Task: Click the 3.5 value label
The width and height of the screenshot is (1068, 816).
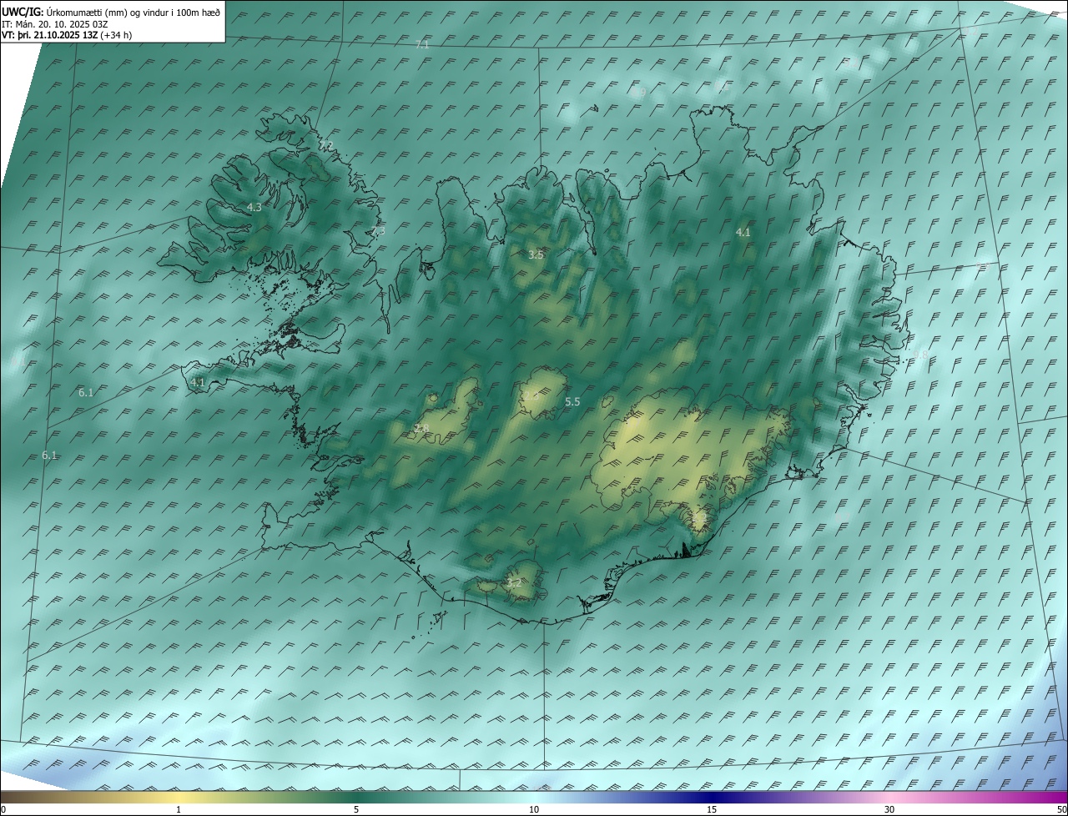Action: (536, 254)
